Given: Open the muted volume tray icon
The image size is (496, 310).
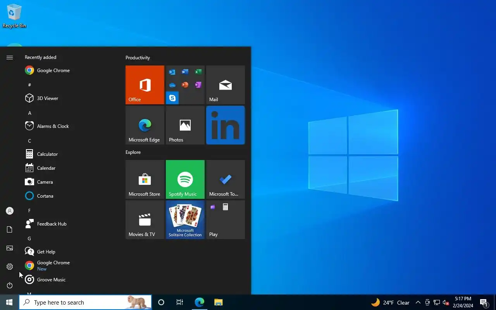Looking at the screenshot, I should pos(446,302).
